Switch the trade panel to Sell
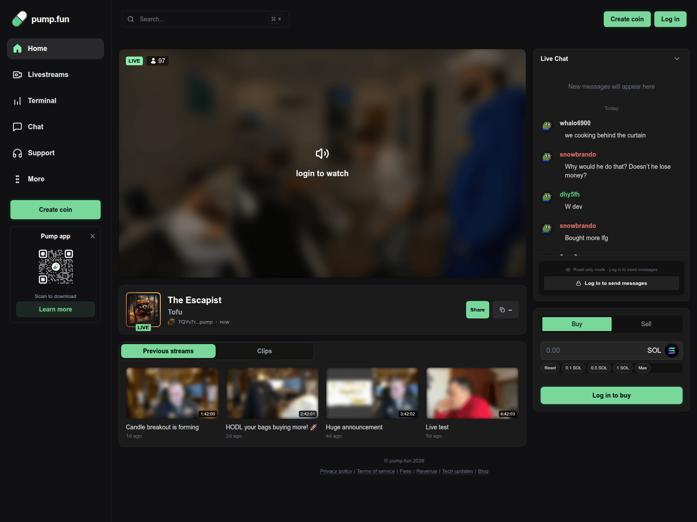The width and height of the screenshot is (697, 522). coord(646,324)
